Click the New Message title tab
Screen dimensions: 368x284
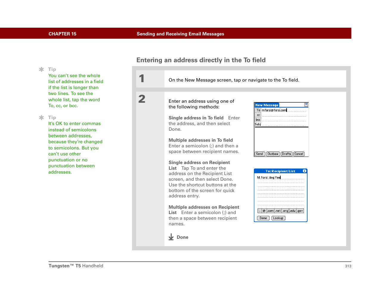(267, 105)
